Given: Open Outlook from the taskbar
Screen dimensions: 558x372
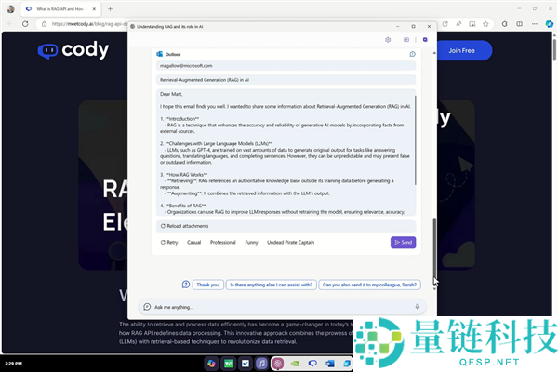Looking at the screenshot, I should click(330, 364).
